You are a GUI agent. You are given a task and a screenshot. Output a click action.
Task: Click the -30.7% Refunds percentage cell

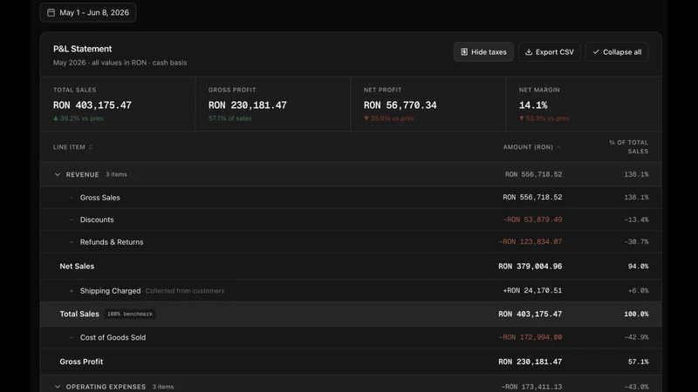(x=636, y=242)
